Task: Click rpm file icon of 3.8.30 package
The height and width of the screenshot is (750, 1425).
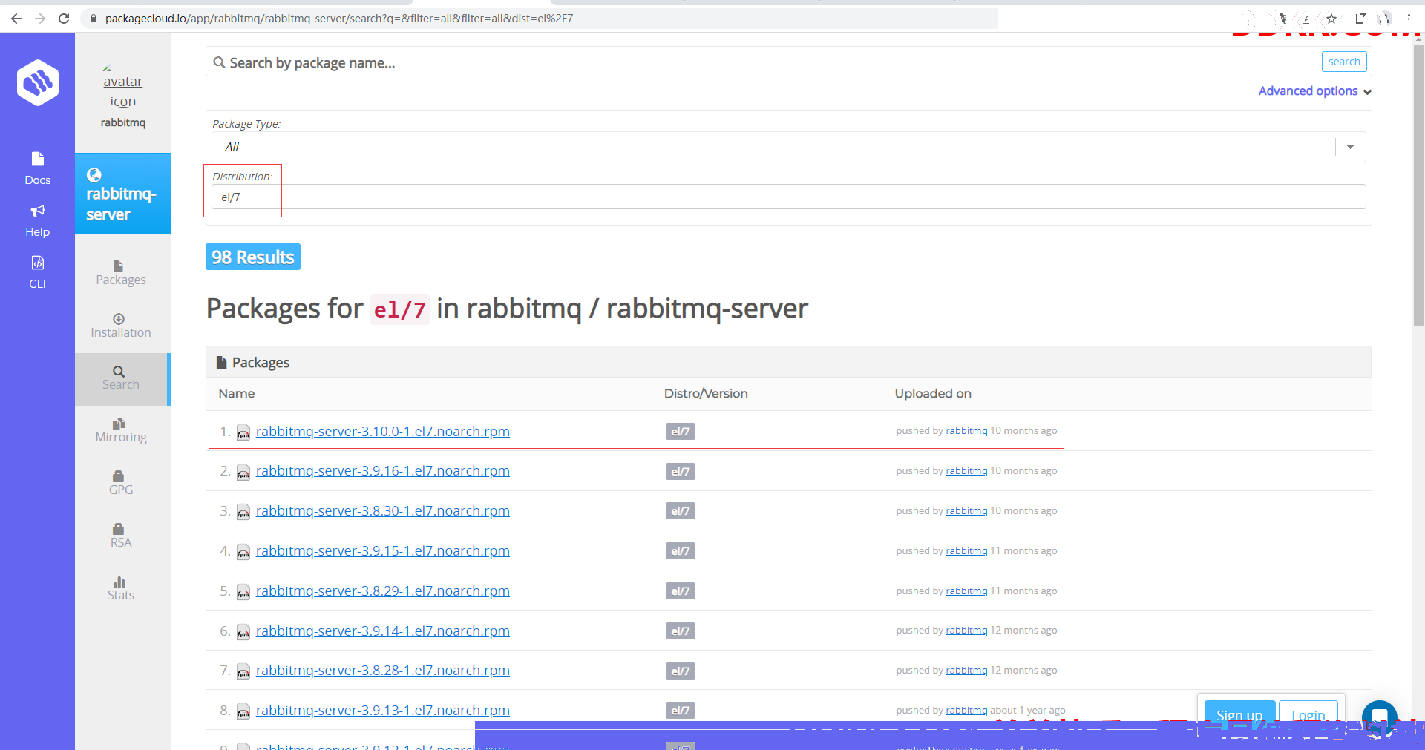Action: (x=243, y=512)
